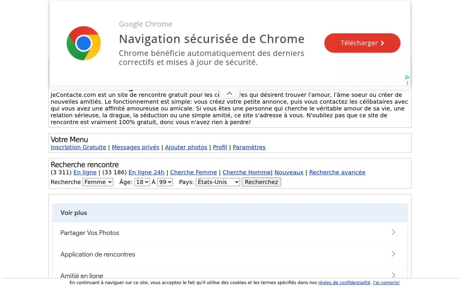Screen dimensions: 460x287
Task: Click arrow beside Amitié en ligne
Action: 394,275
